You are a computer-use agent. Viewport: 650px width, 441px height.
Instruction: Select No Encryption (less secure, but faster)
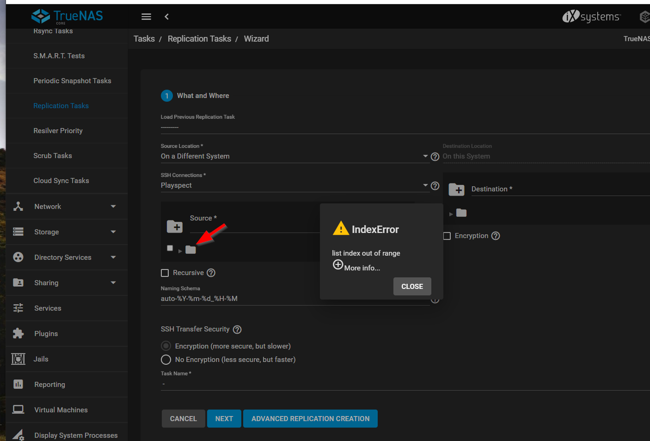tap(166, 360)
